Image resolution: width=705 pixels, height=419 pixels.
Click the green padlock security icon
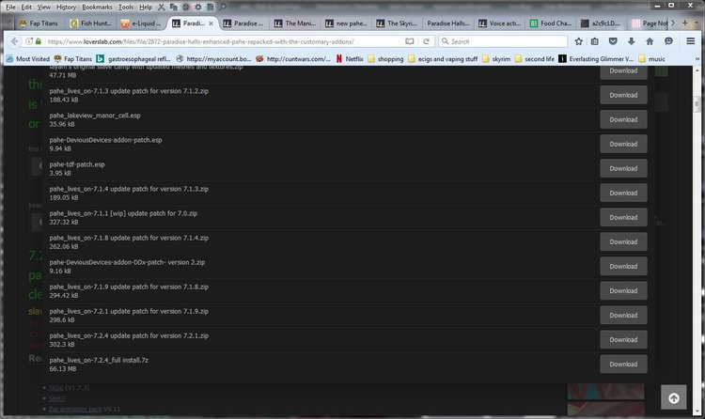click(x=39, y=41)
